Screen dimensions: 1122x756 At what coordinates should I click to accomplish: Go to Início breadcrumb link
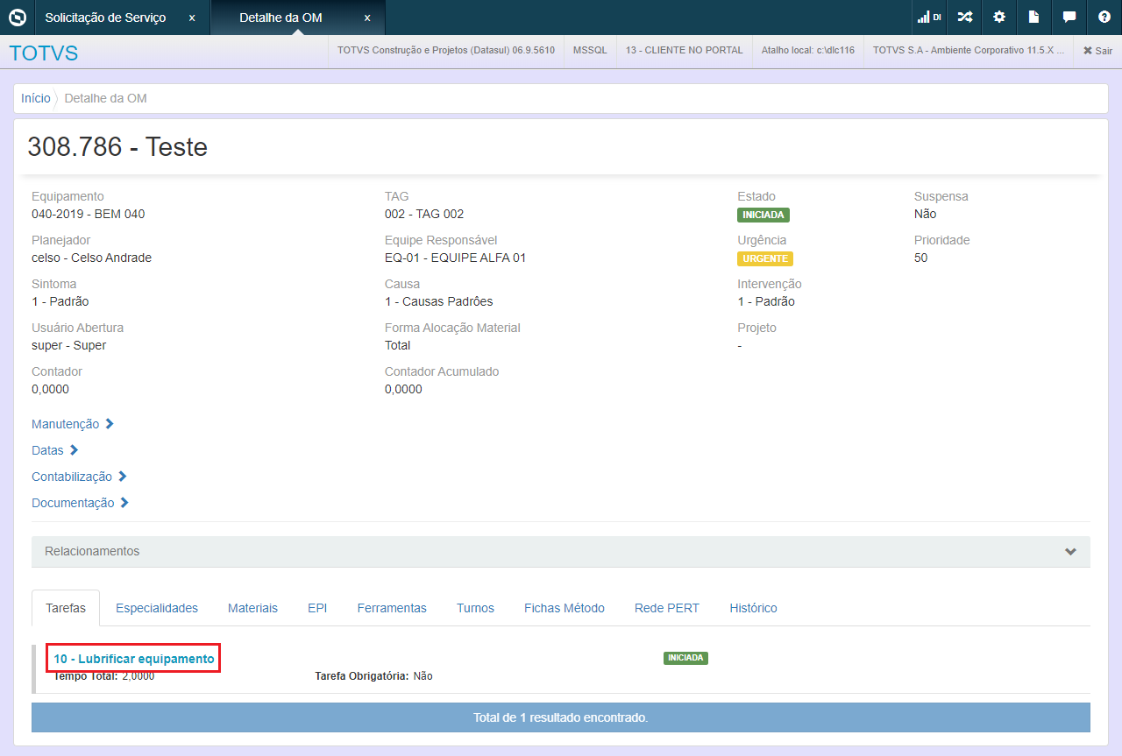click(36, 98)
